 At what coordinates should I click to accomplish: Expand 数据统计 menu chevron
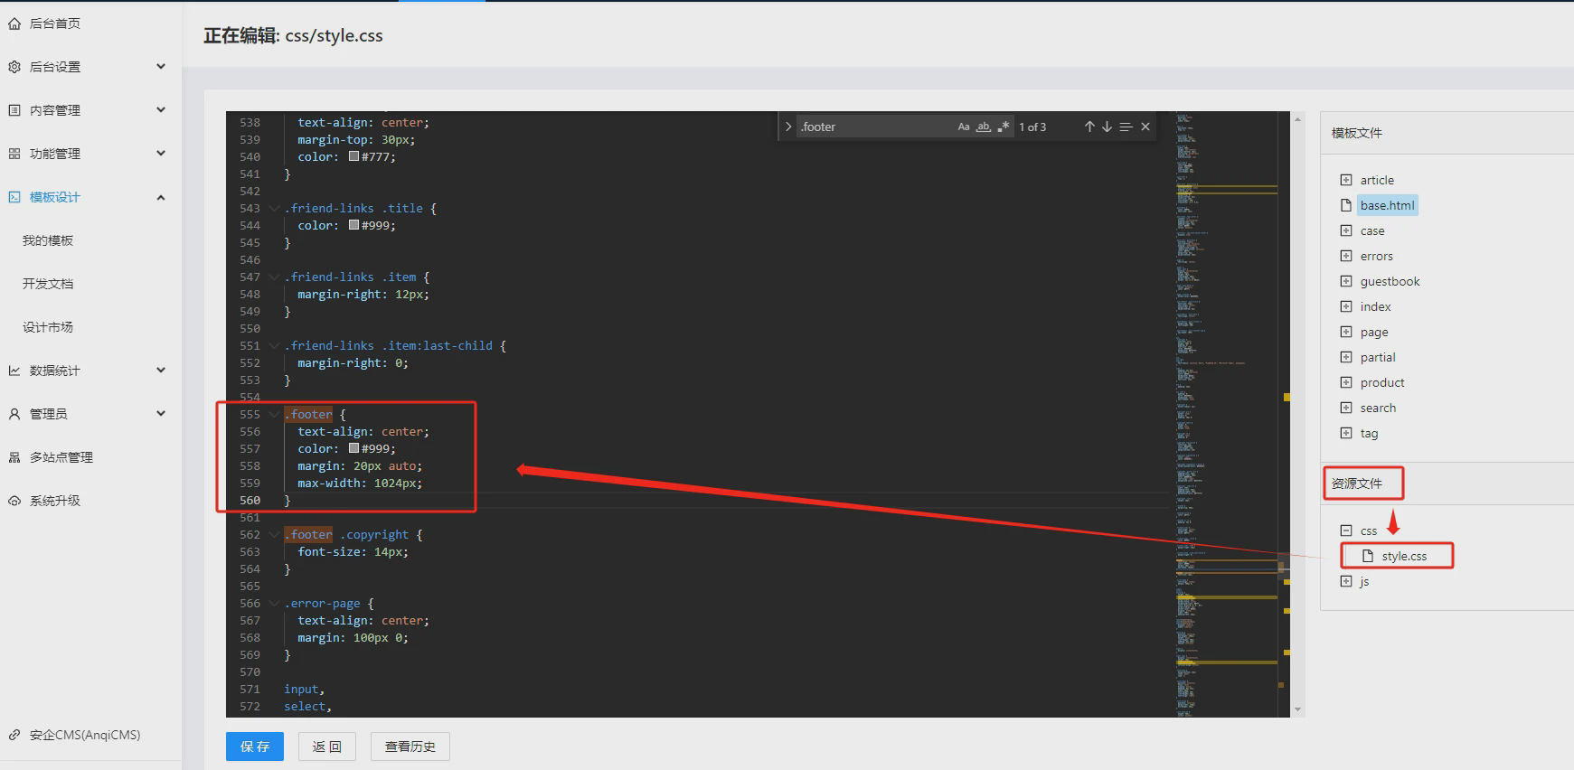tap(161, 370)
